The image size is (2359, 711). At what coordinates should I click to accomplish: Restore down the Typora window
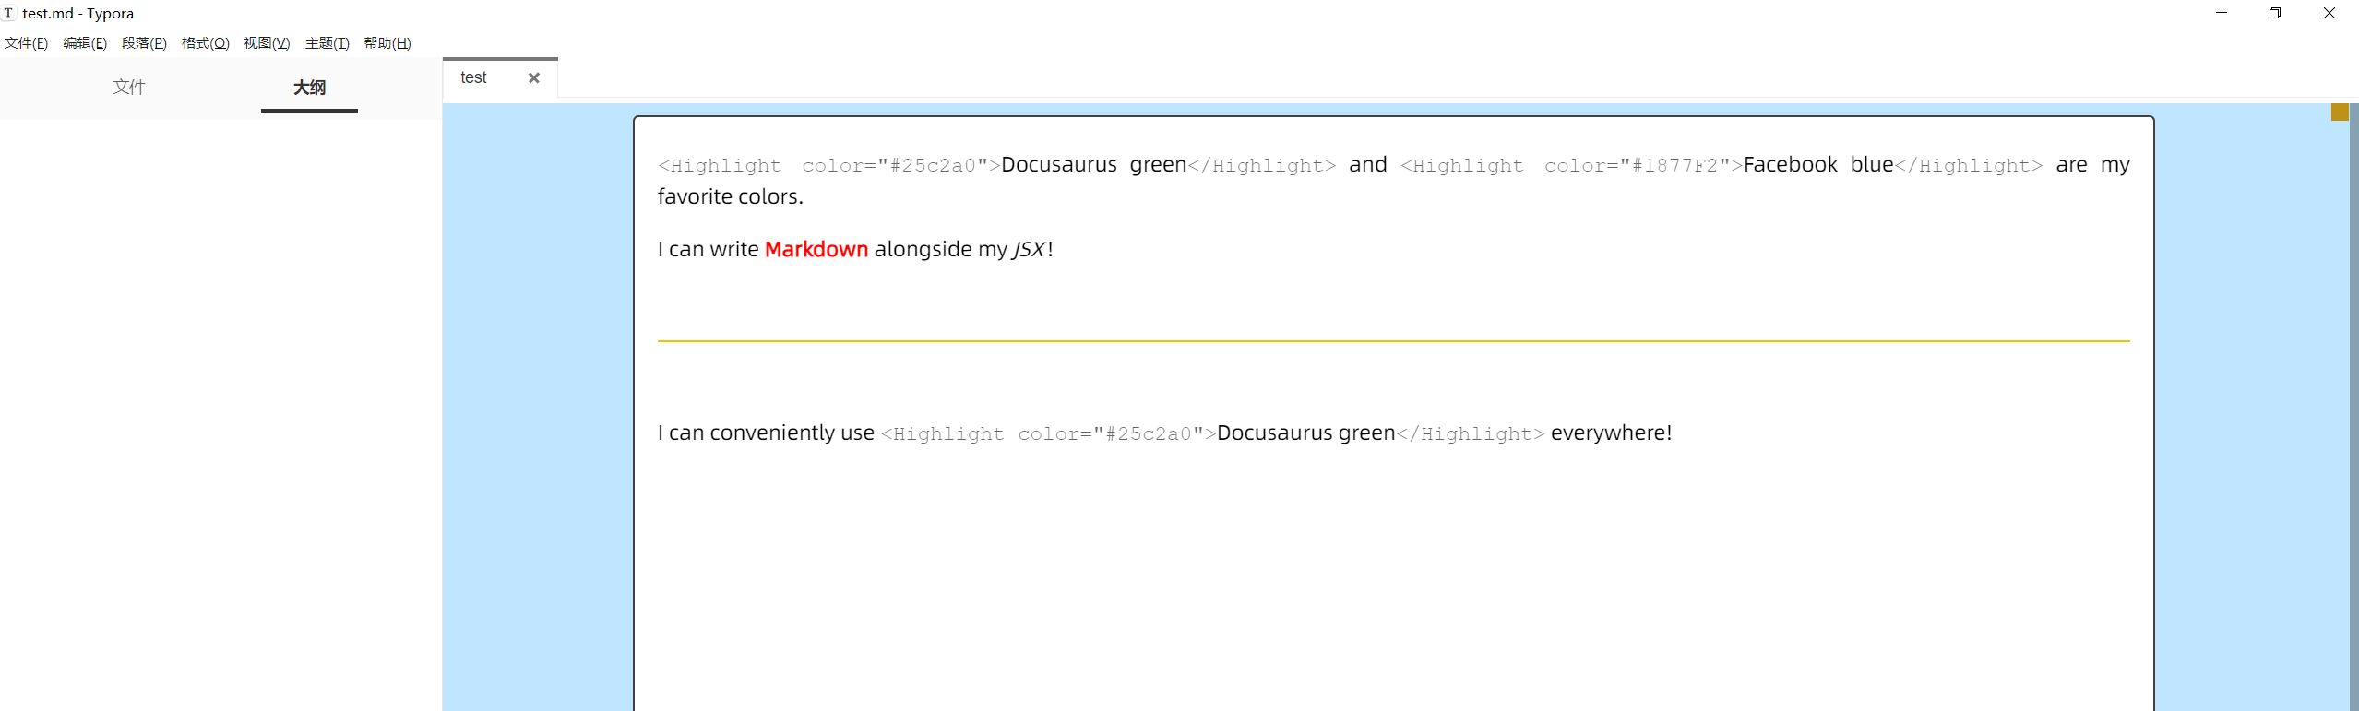click(x=2275, y=13)
